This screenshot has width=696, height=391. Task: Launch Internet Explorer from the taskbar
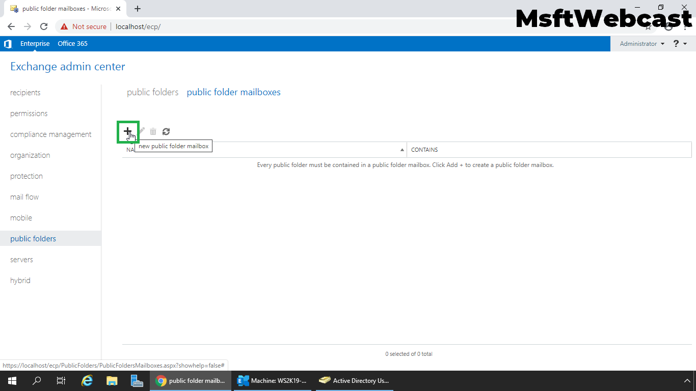[x=87, y=380]
